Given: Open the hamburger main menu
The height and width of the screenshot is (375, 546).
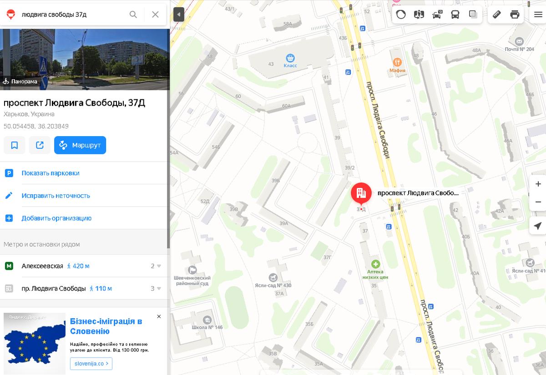Looking at the screenshot, I should tap(538, 15).
